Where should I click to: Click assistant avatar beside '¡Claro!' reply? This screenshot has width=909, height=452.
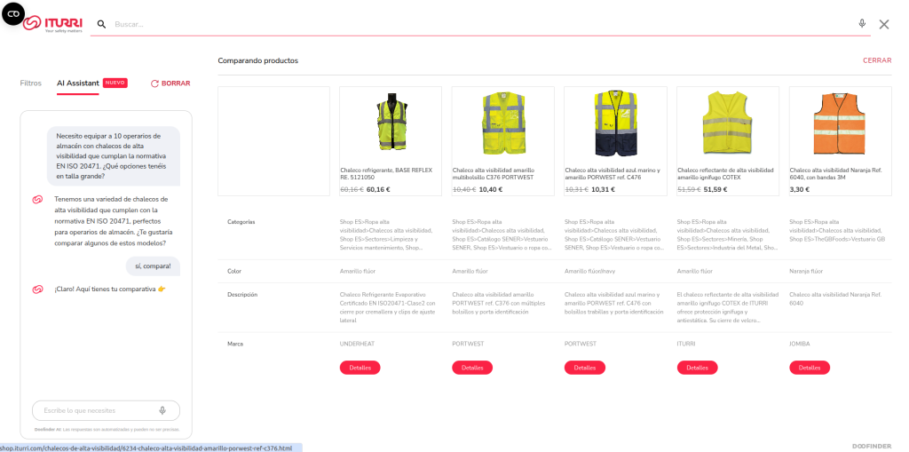pos(37,289)
